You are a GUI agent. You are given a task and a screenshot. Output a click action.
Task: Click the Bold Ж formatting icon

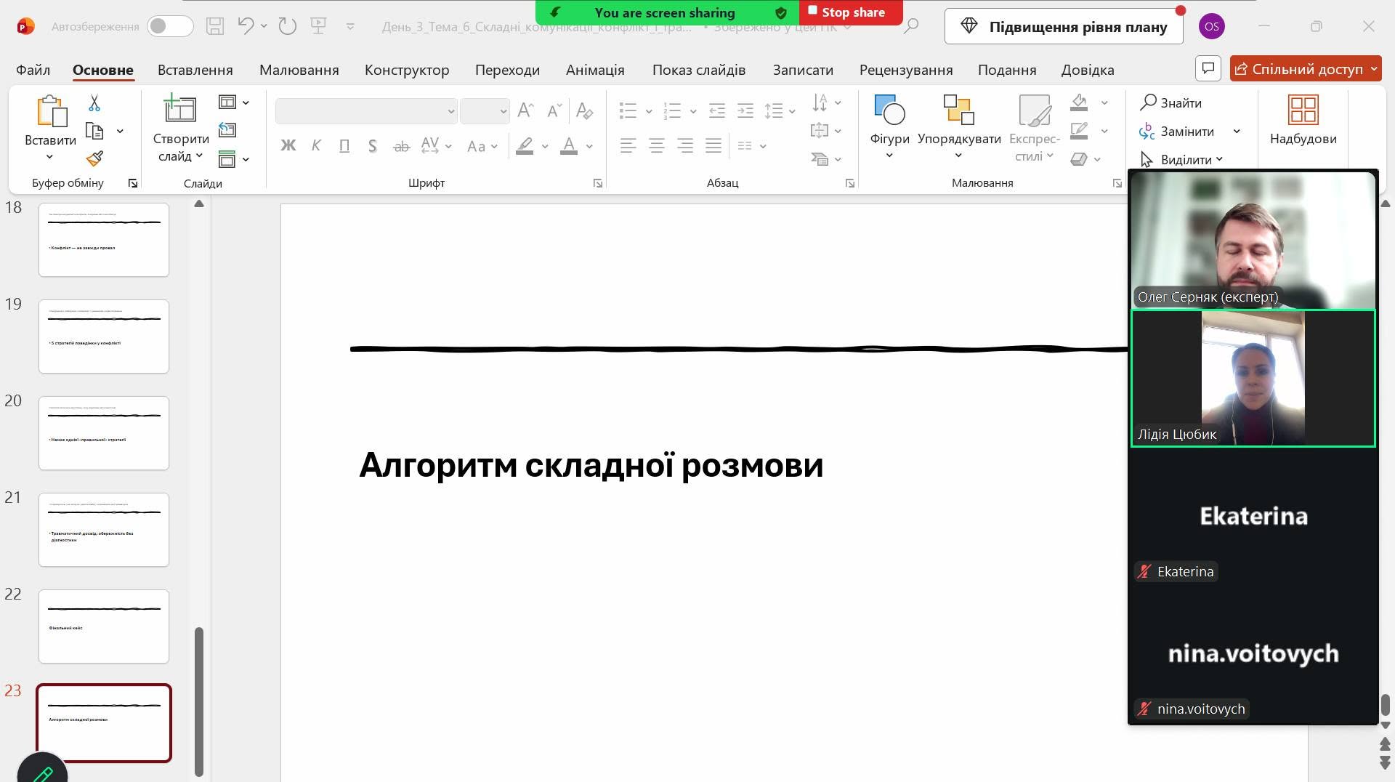coord(288,146)
